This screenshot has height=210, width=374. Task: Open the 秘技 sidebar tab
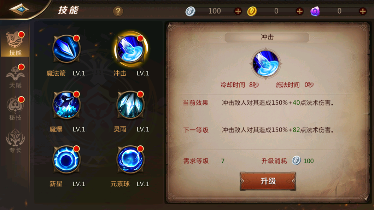tap(15, 109)
